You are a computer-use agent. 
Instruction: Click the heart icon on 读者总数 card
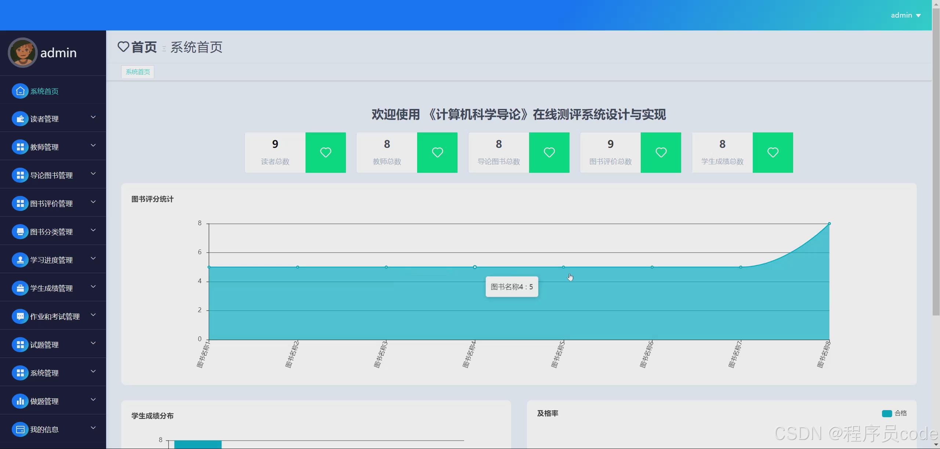[325, 152]
